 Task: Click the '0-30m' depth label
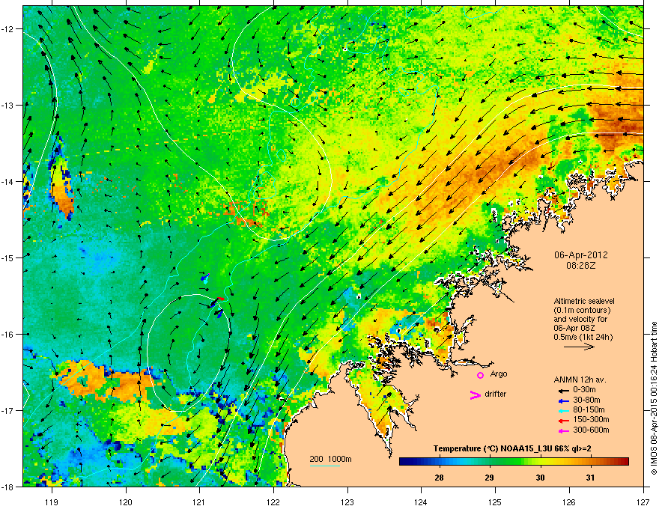pos(584,390)
